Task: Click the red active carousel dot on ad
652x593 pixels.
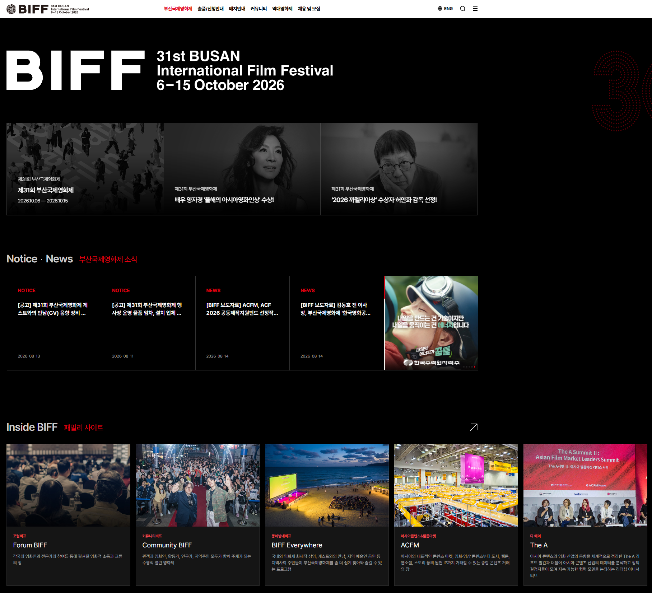Action: [475, 367]
